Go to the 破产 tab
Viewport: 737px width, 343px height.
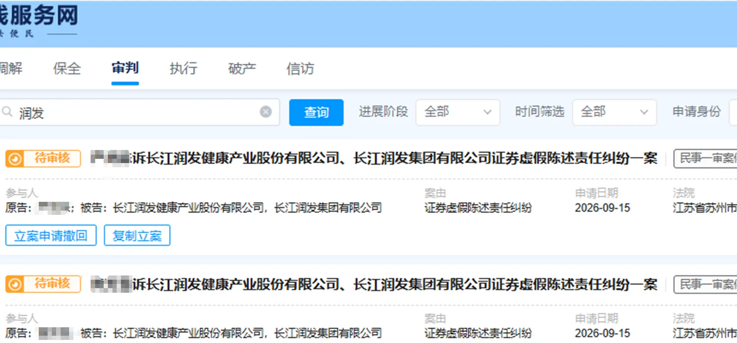(242, 69)
